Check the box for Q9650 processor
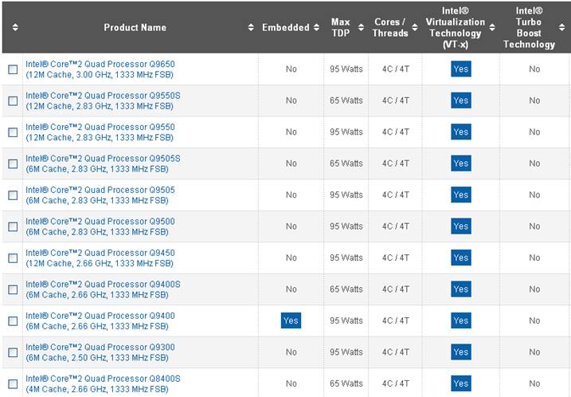 [13, 69]
